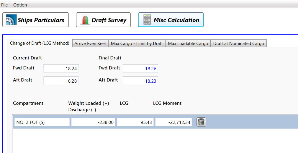Image resolution: width=298 pixels, height=153 pixels.
Task: Switch to the Arrive Even Keel tab
Action: click(x=90, y=44)
